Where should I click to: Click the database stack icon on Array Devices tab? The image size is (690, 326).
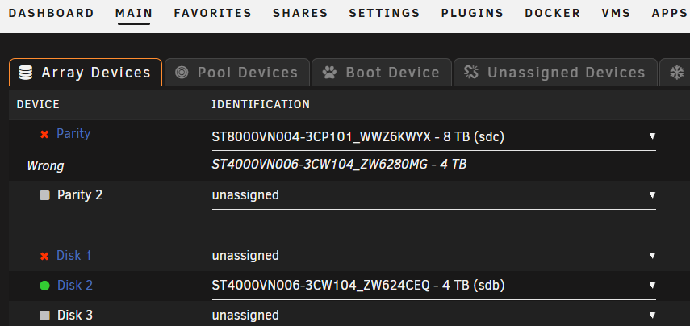point(26,73)
